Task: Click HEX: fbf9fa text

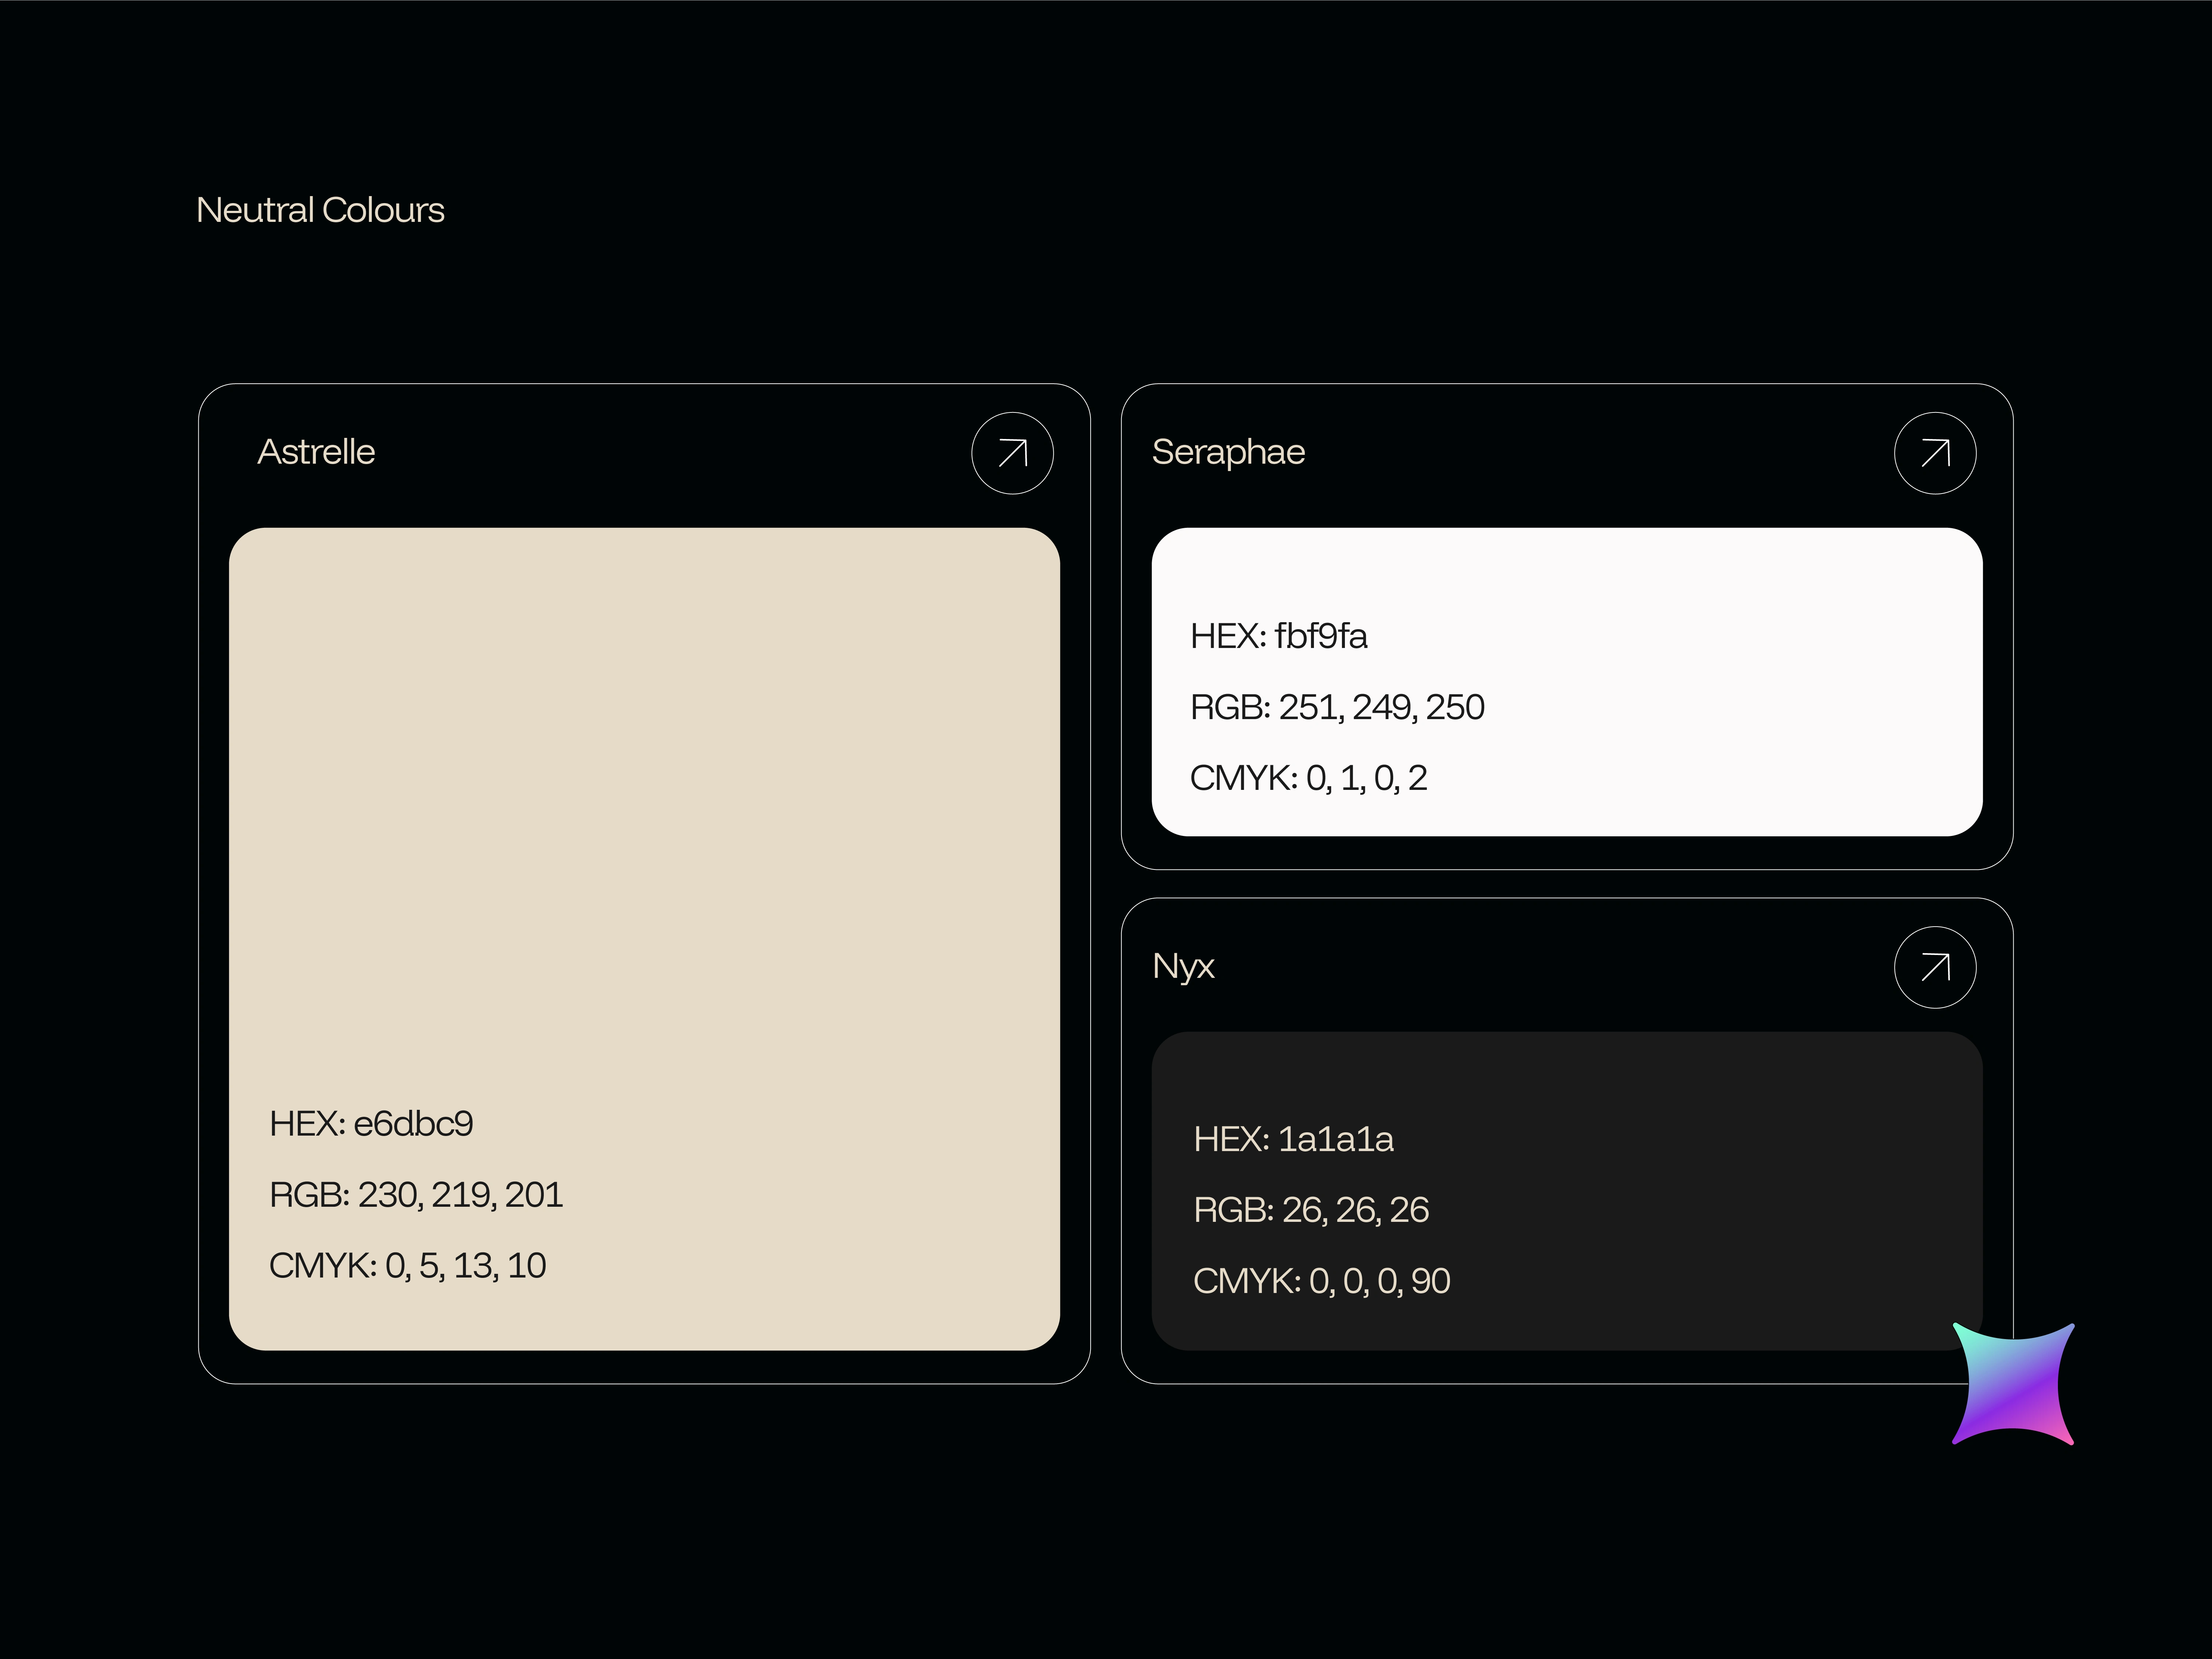Action: pyautogui.click(x=1278, y=636)
